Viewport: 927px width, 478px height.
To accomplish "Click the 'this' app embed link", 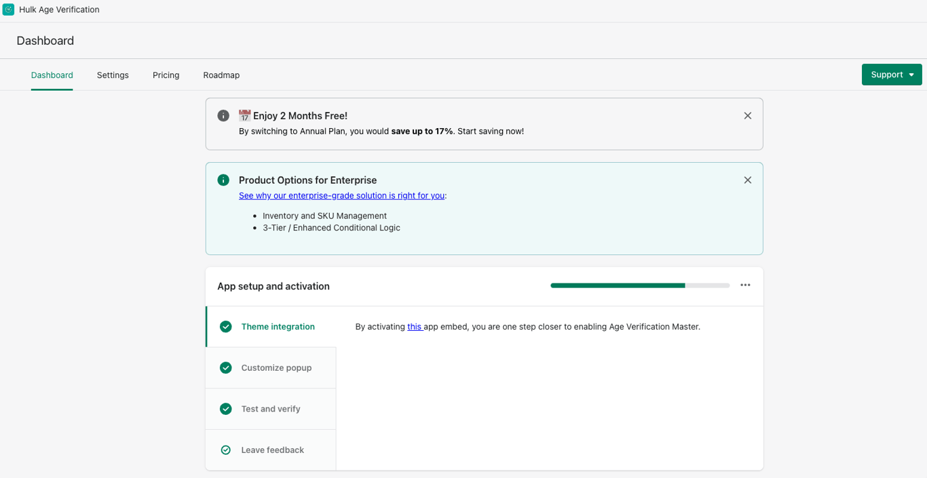I will [x=414, y=327].
